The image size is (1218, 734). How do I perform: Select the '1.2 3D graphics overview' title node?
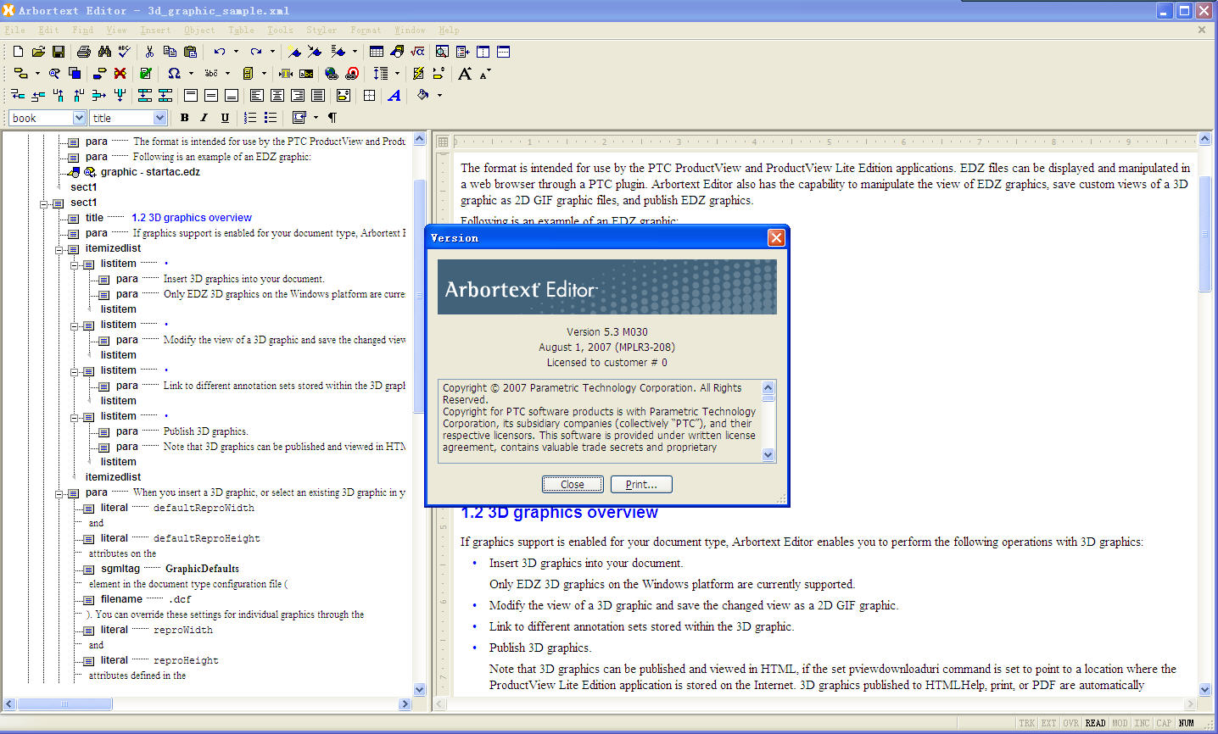[192, 218]
